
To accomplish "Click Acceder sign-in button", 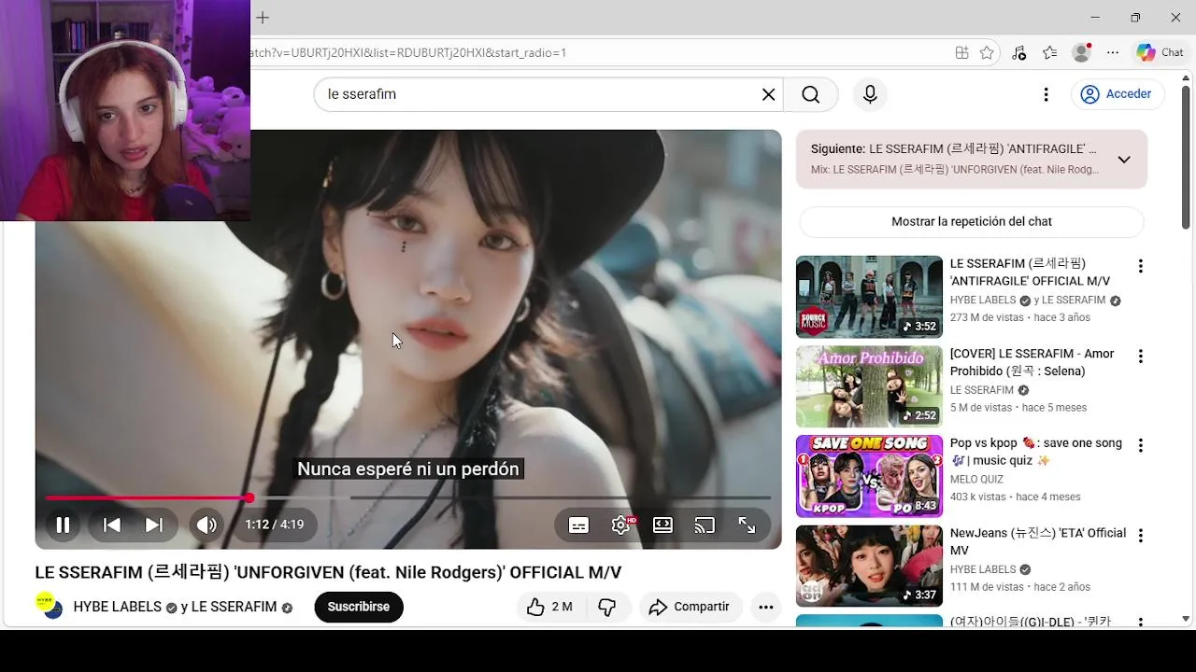I will pyautogui.click(x=1116, y=94).
